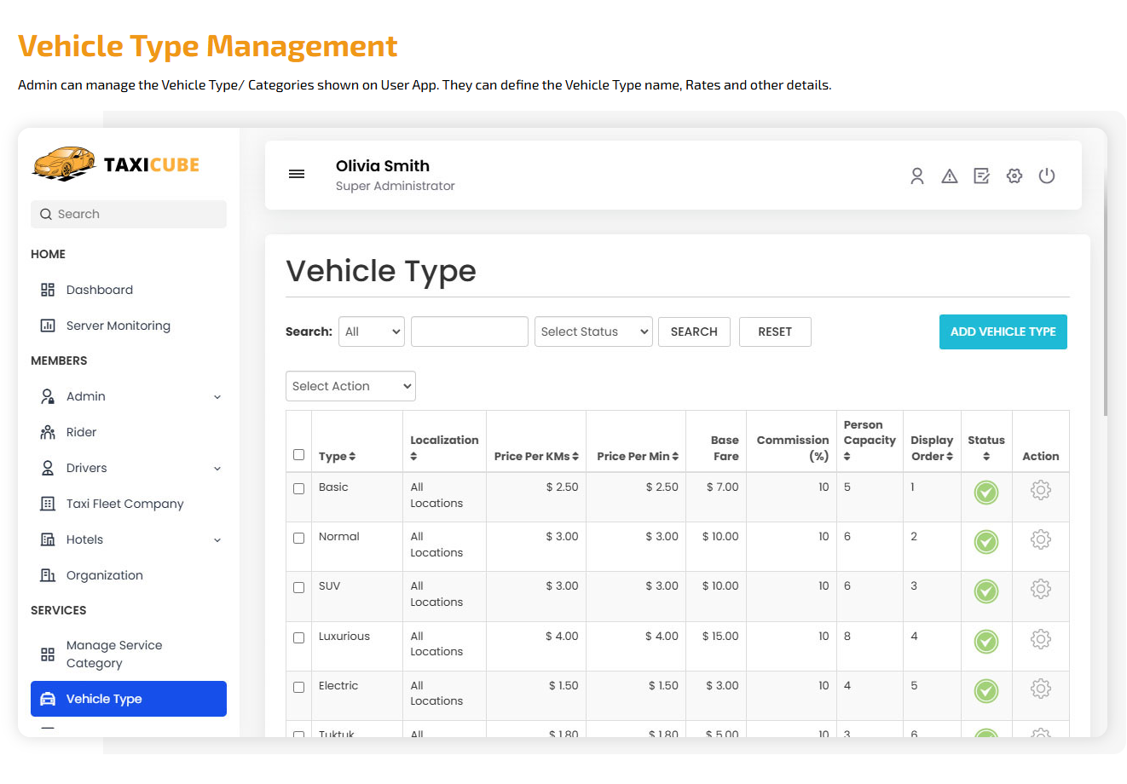Toggle the green status icon for Normal
Screen dimensions: 1127x784
986,542
